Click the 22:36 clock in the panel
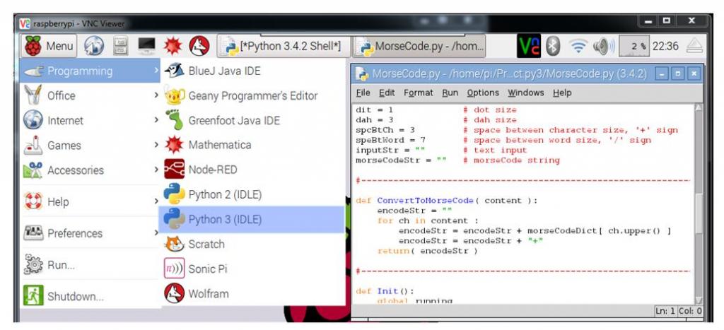The height and width of the screenshot is (330, 724). click(x=665, y=46)
